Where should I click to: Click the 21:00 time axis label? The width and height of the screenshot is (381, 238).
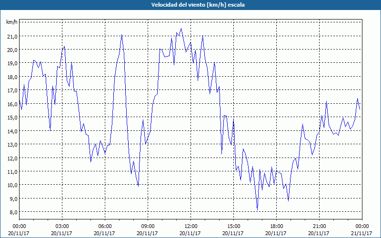pos(319,227)
